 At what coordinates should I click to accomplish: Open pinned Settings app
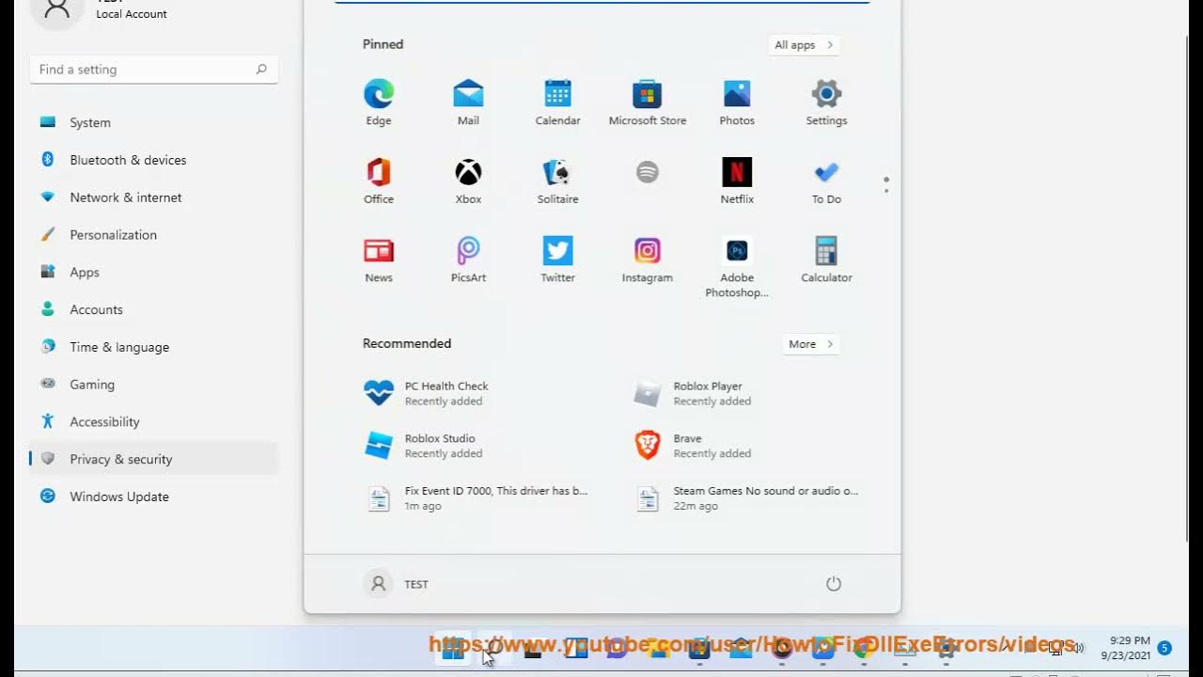[x=826, y=102]
